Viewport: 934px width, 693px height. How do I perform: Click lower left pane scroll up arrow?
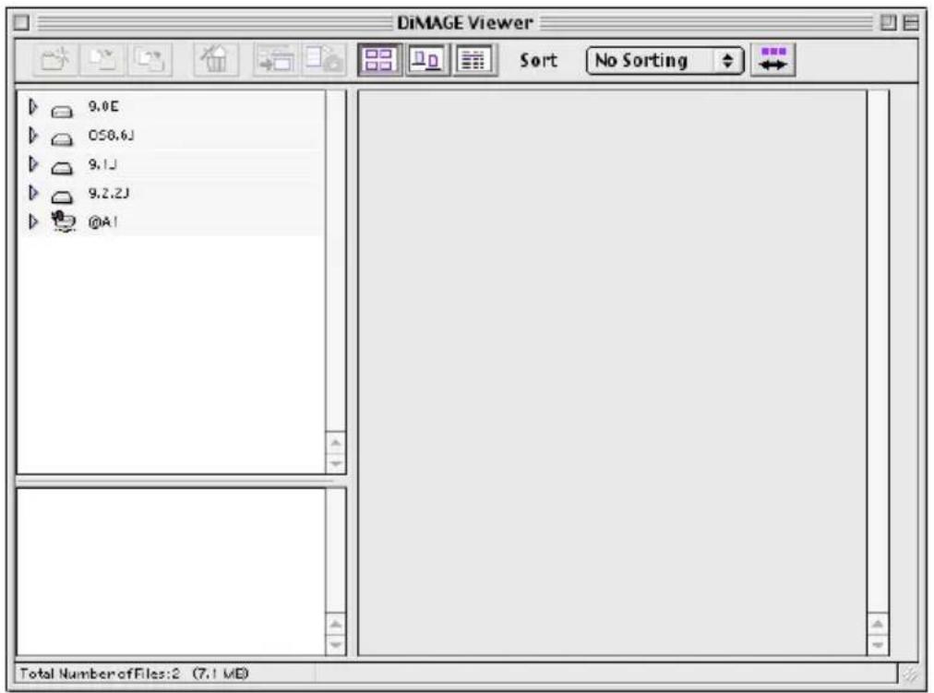336,625
